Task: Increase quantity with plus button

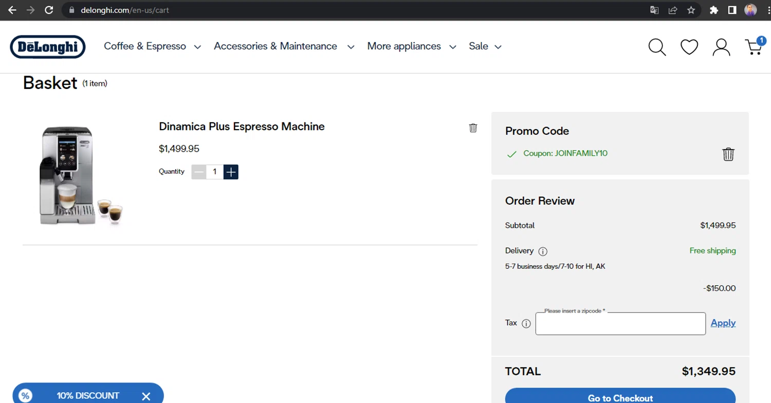Action: pyautogui.click(x=231, y=172)
